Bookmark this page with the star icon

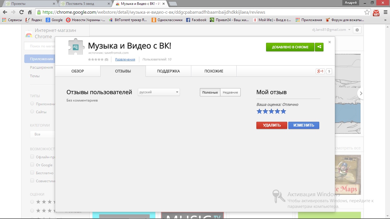coord(367,12)
